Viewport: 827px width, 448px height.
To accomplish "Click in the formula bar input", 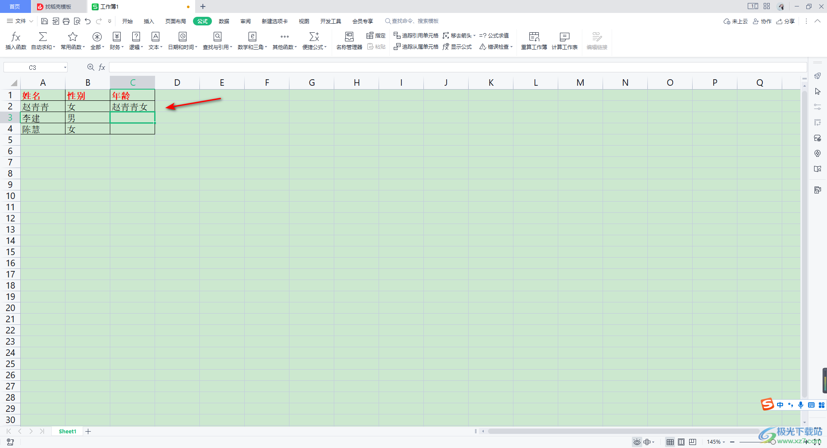I will [x=457, y=67].
